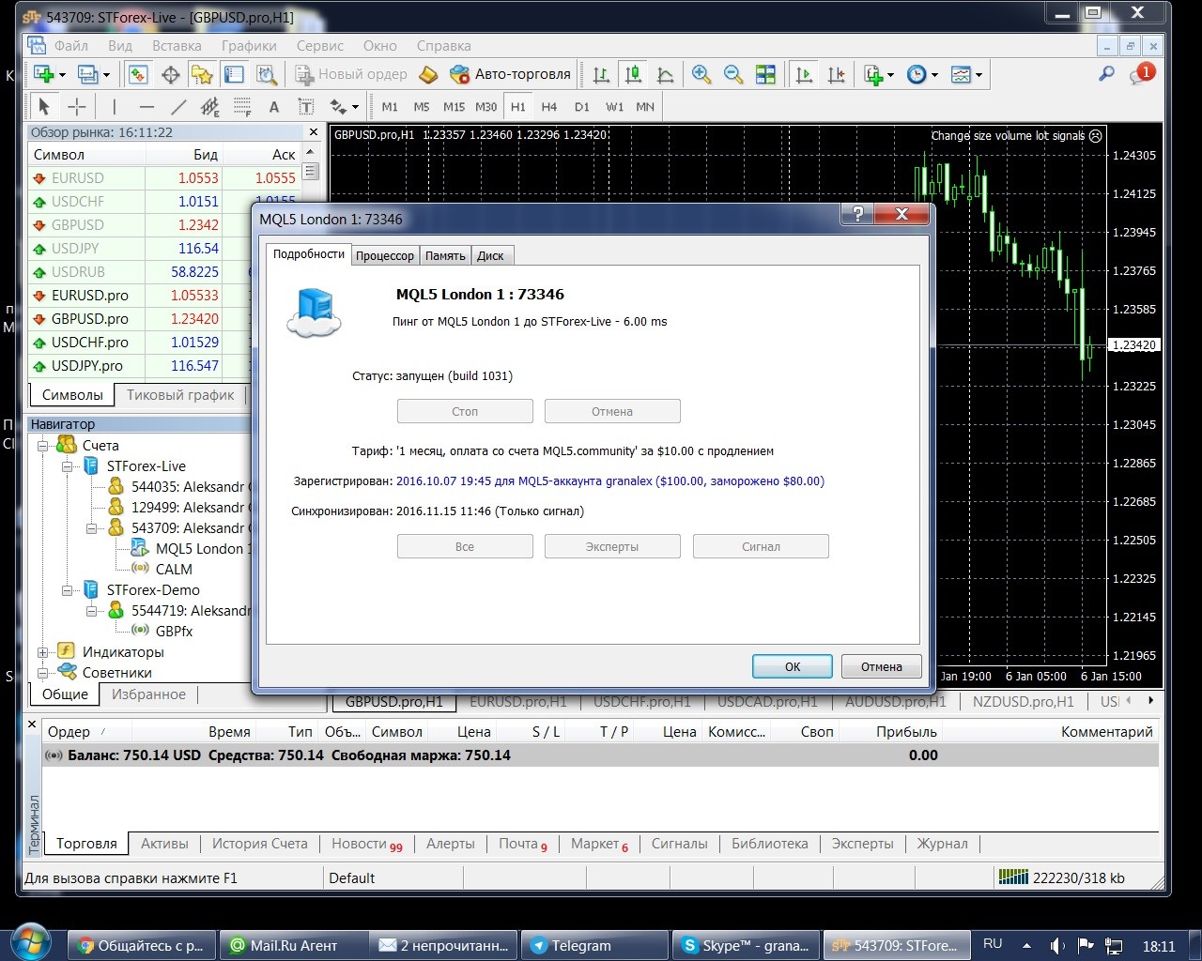Collapse the STForex-Live node in Navigator
The width and height of the screenshot is (1202, 961).
(67, 465)
